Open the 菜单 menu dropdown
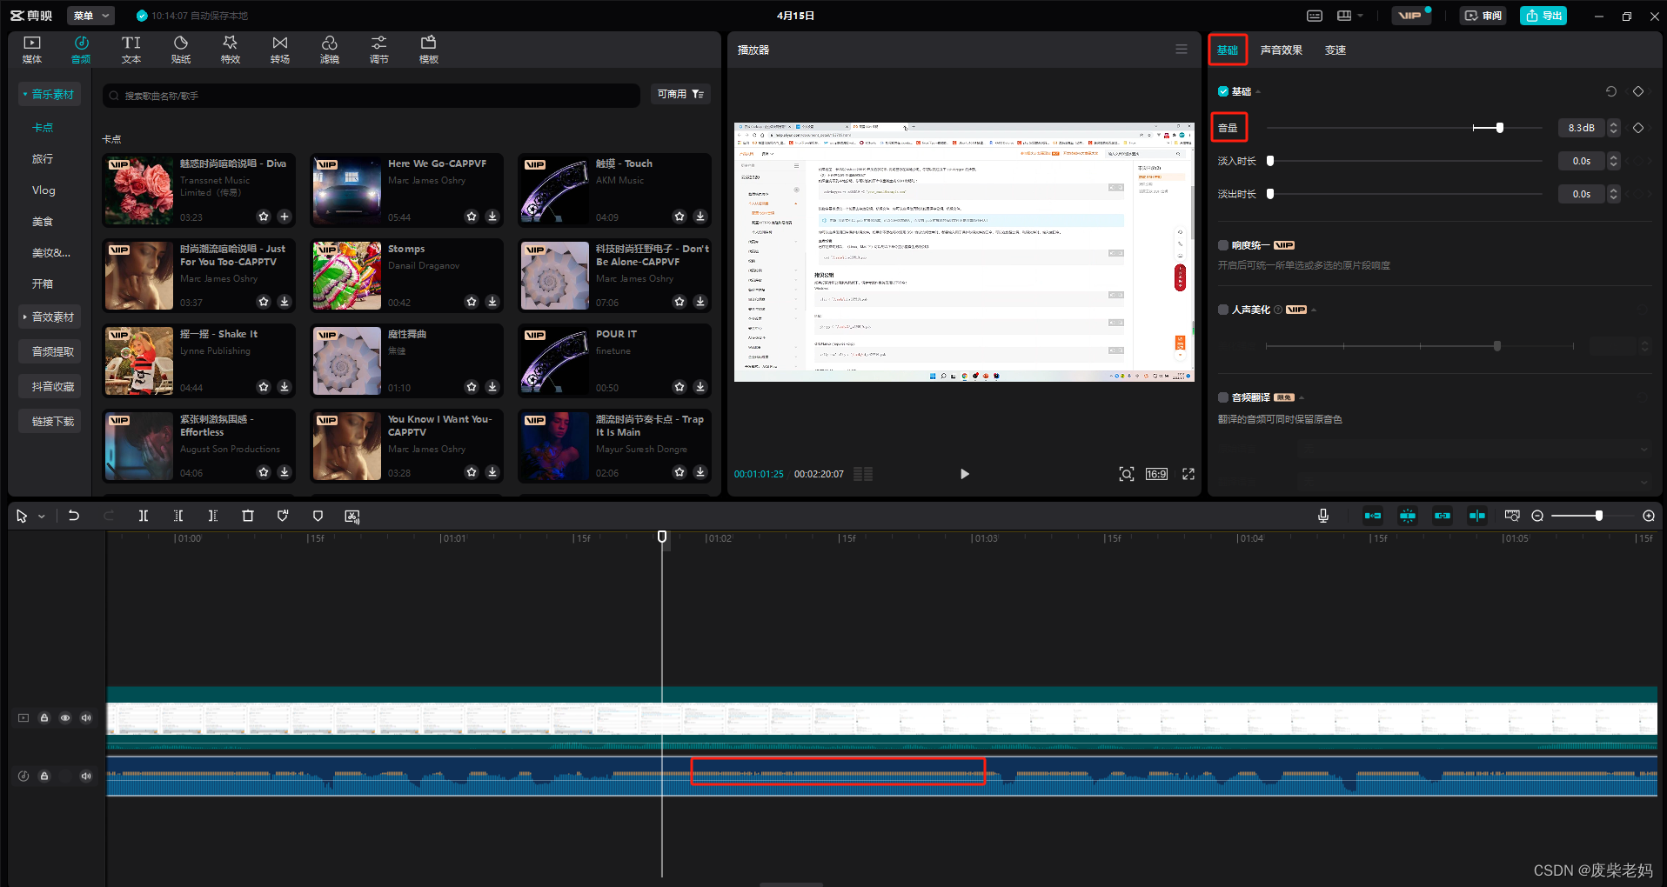Image resolution: width=1667 pixels, height=887 pixels. [91, 16]
